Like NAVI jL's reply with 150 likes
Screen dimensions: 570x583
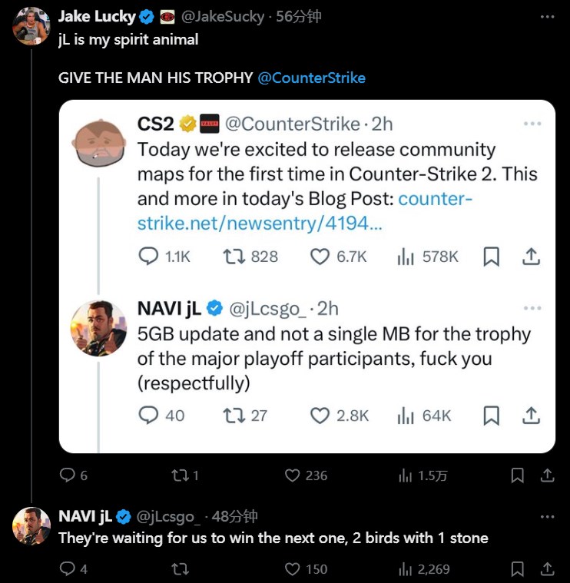(293, 569)
